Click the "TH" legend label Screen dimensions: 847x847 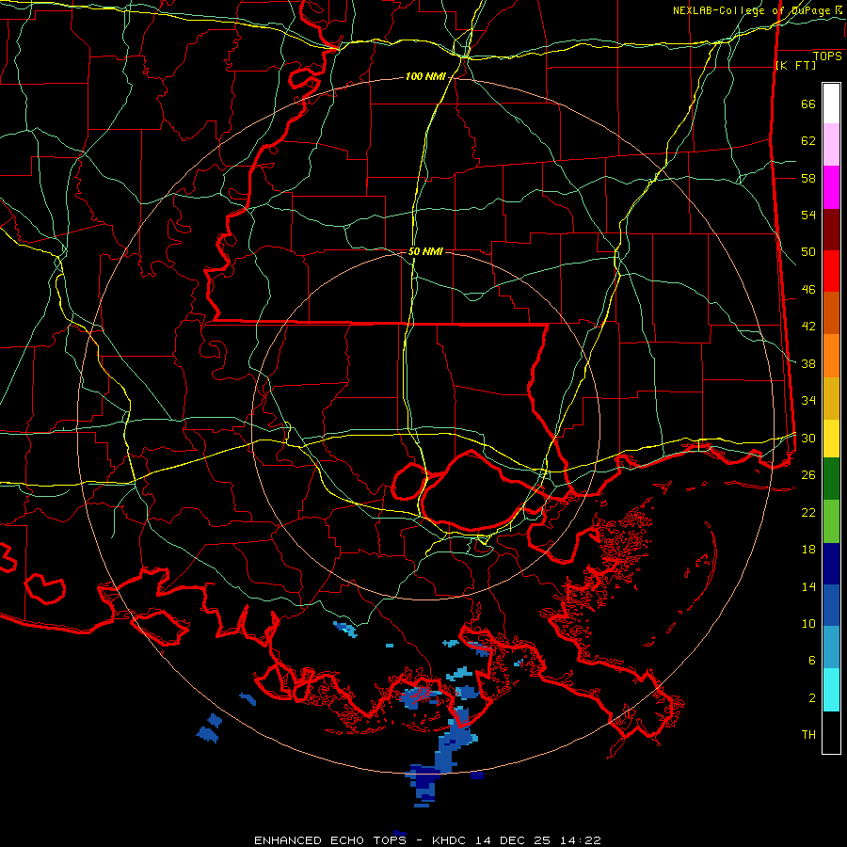click(x=808, y=735)
